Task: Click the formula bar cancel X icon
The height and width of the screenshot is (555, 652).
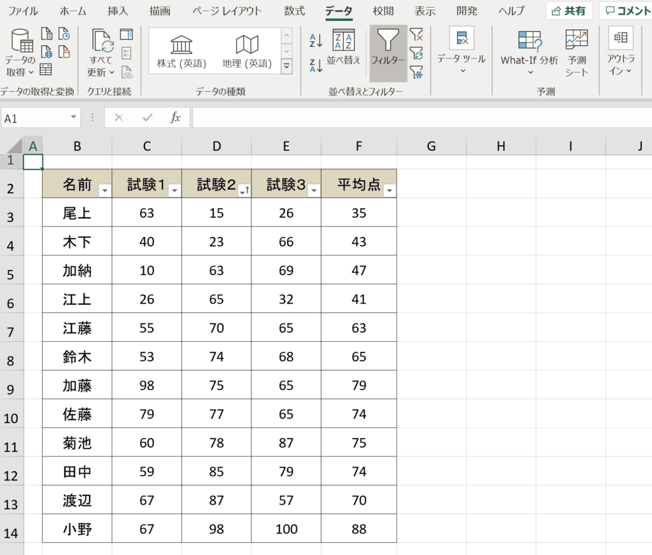Action: tap(119, 118)
